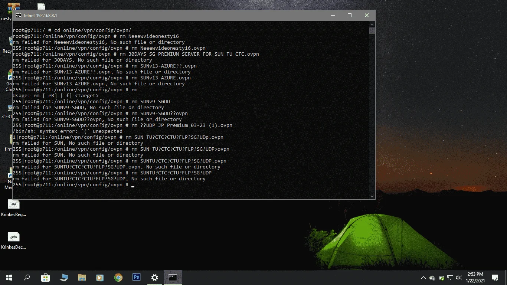This screenshot has height=285, width=507.
Task: Select the blank document icon above the Telnet window
Action: (x=41, y=7)
